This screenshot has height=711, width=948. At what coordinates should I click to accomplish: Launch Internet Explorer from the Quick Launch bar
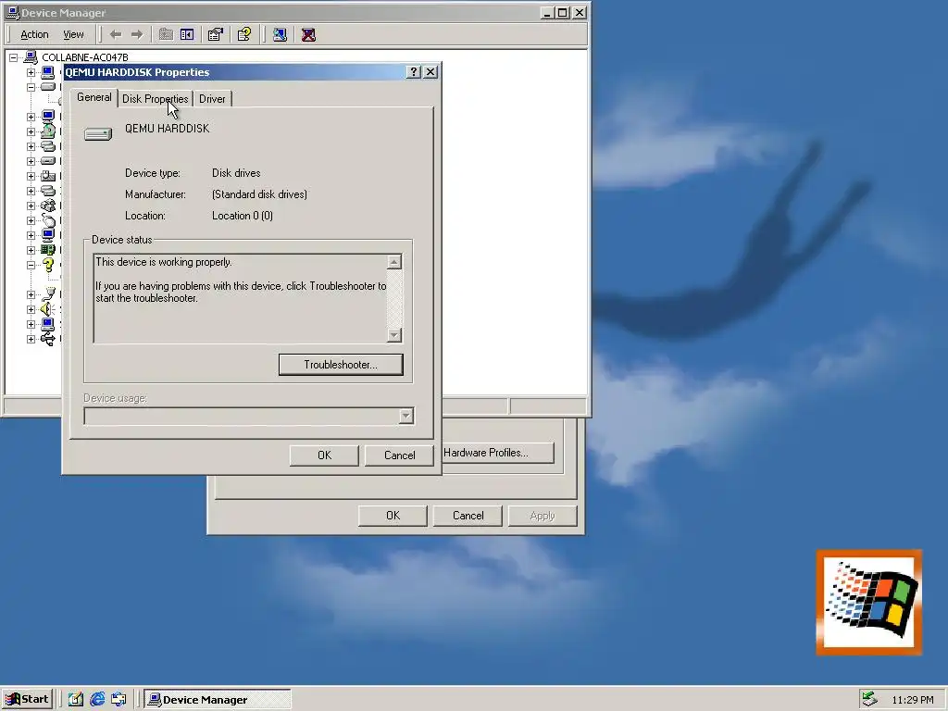pyautogui.click(x=96, y=700)
